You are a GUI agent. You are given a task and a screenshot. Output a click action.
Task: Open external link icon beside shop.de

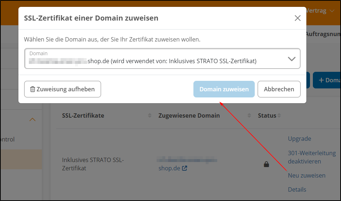[185, 168]
